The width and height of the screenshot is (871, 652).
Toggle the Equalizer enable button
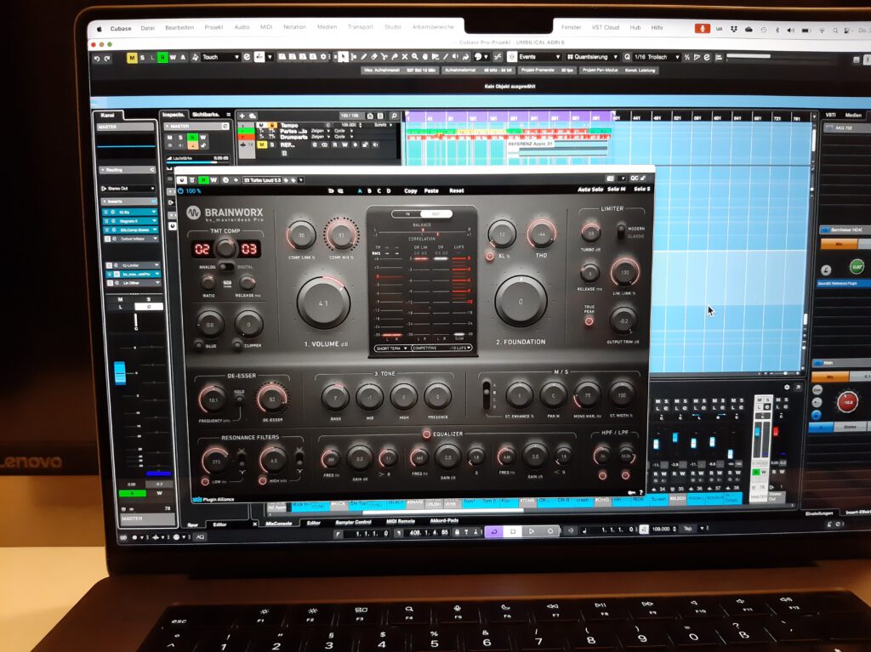tap(426, 434)
